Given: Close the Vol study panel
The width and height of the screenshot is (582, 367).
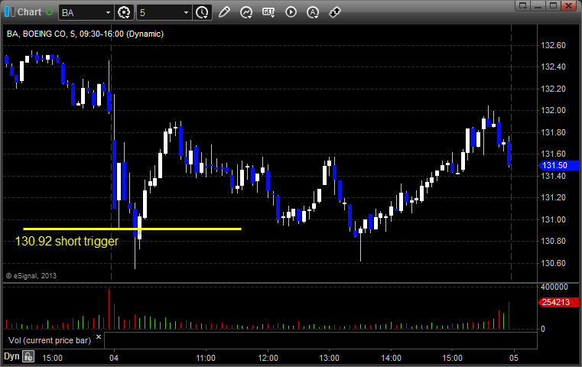Looking at the screenshot, I should pos(99,337).
